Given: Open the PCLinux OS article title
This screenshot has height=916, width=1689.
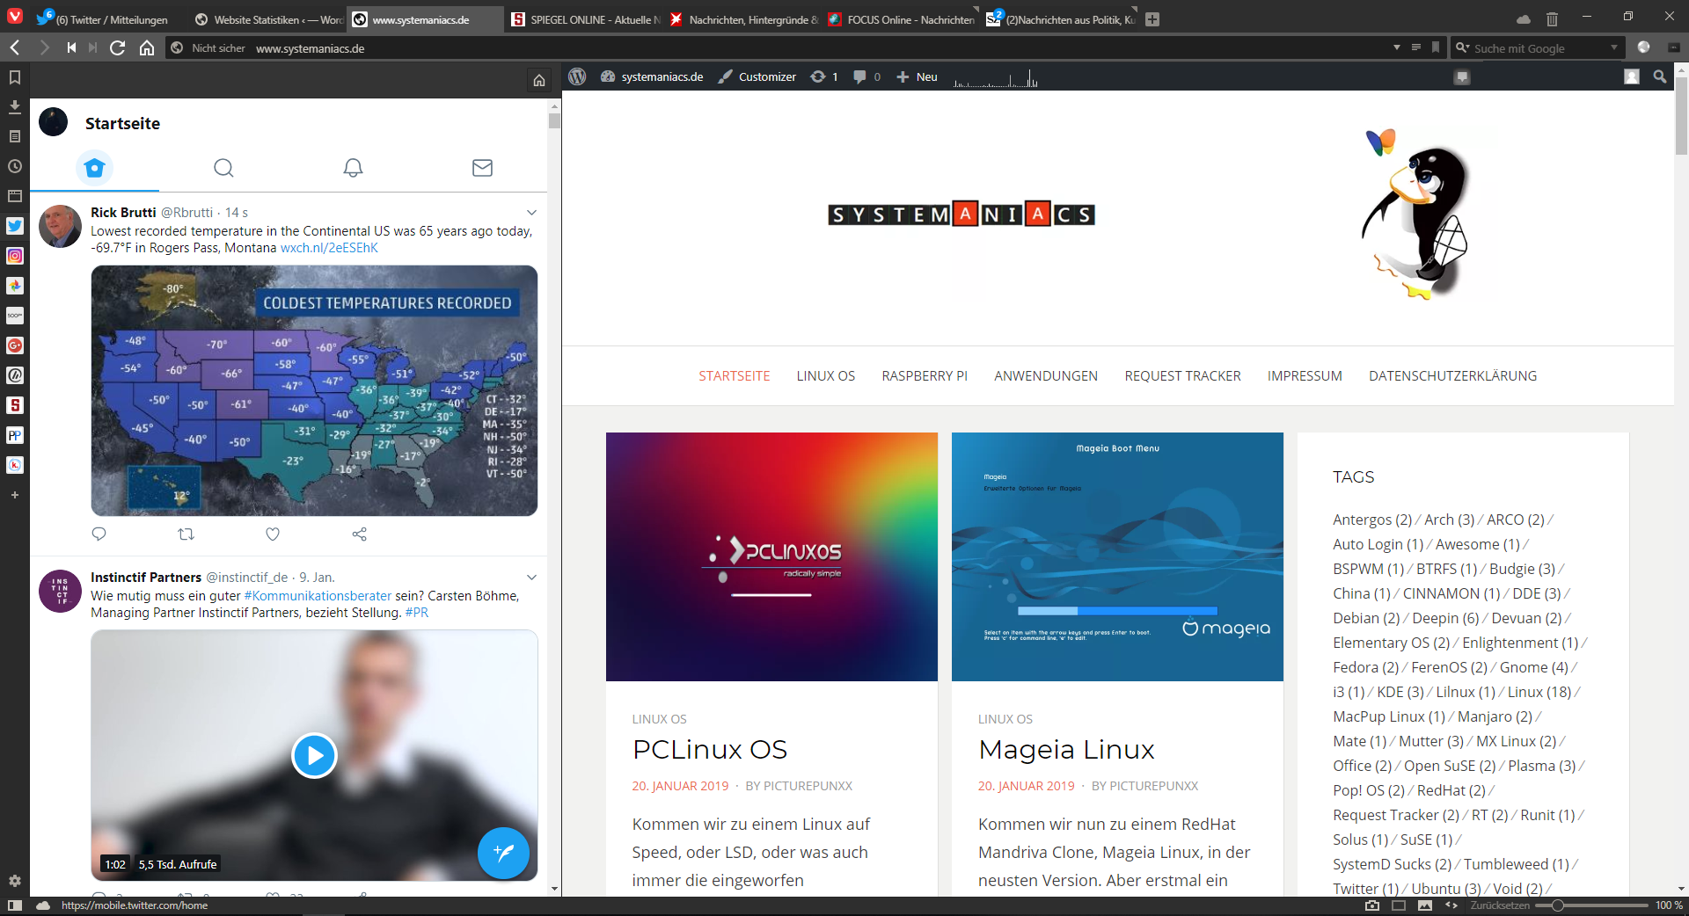Looking at the screenshot, I should coord(710,750).
